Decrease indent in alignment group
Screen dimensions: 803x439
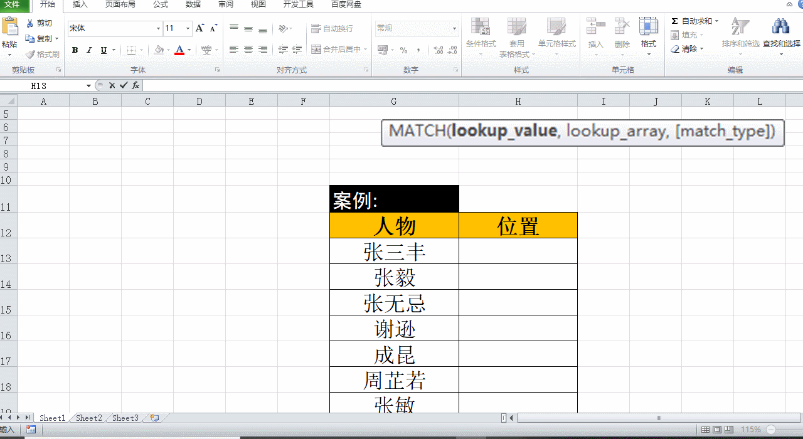(x=283, y=49)
